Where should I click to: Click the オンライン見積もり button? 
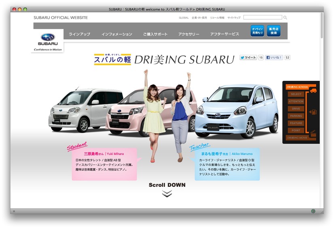[257, 31]
